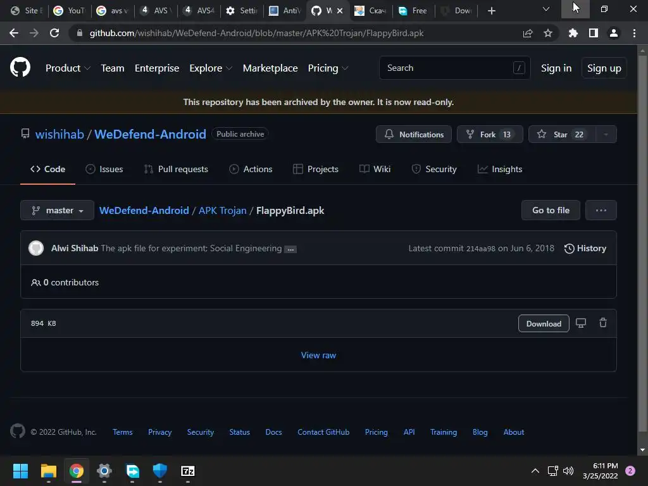Image resolution: width=648 pixels, height=486 pixels.
Task: Click the Marketplace header link
Action: point(270,68)
